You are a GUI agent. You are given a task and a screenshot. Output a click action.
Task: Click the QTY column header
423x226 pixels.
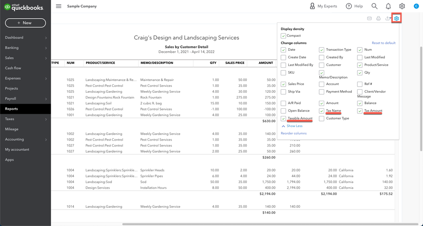pyautogui.click(x=213, y=63)
